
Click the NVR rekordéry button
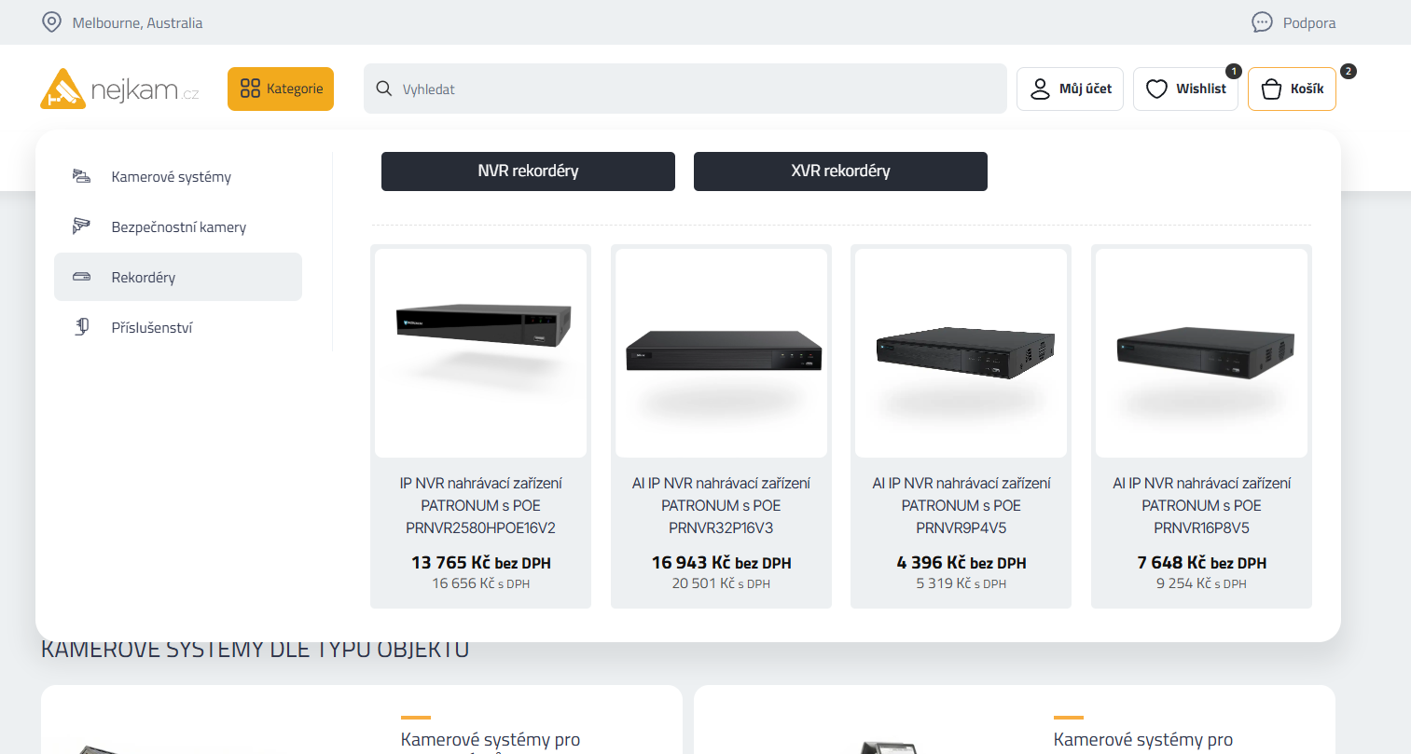click(528, 171)
